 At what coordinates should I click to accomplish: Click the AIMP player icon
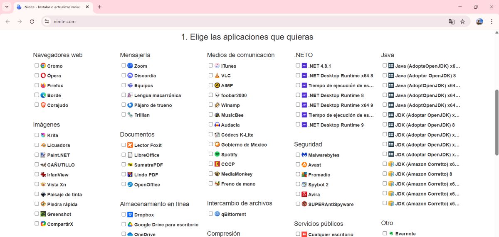[217, 86]
